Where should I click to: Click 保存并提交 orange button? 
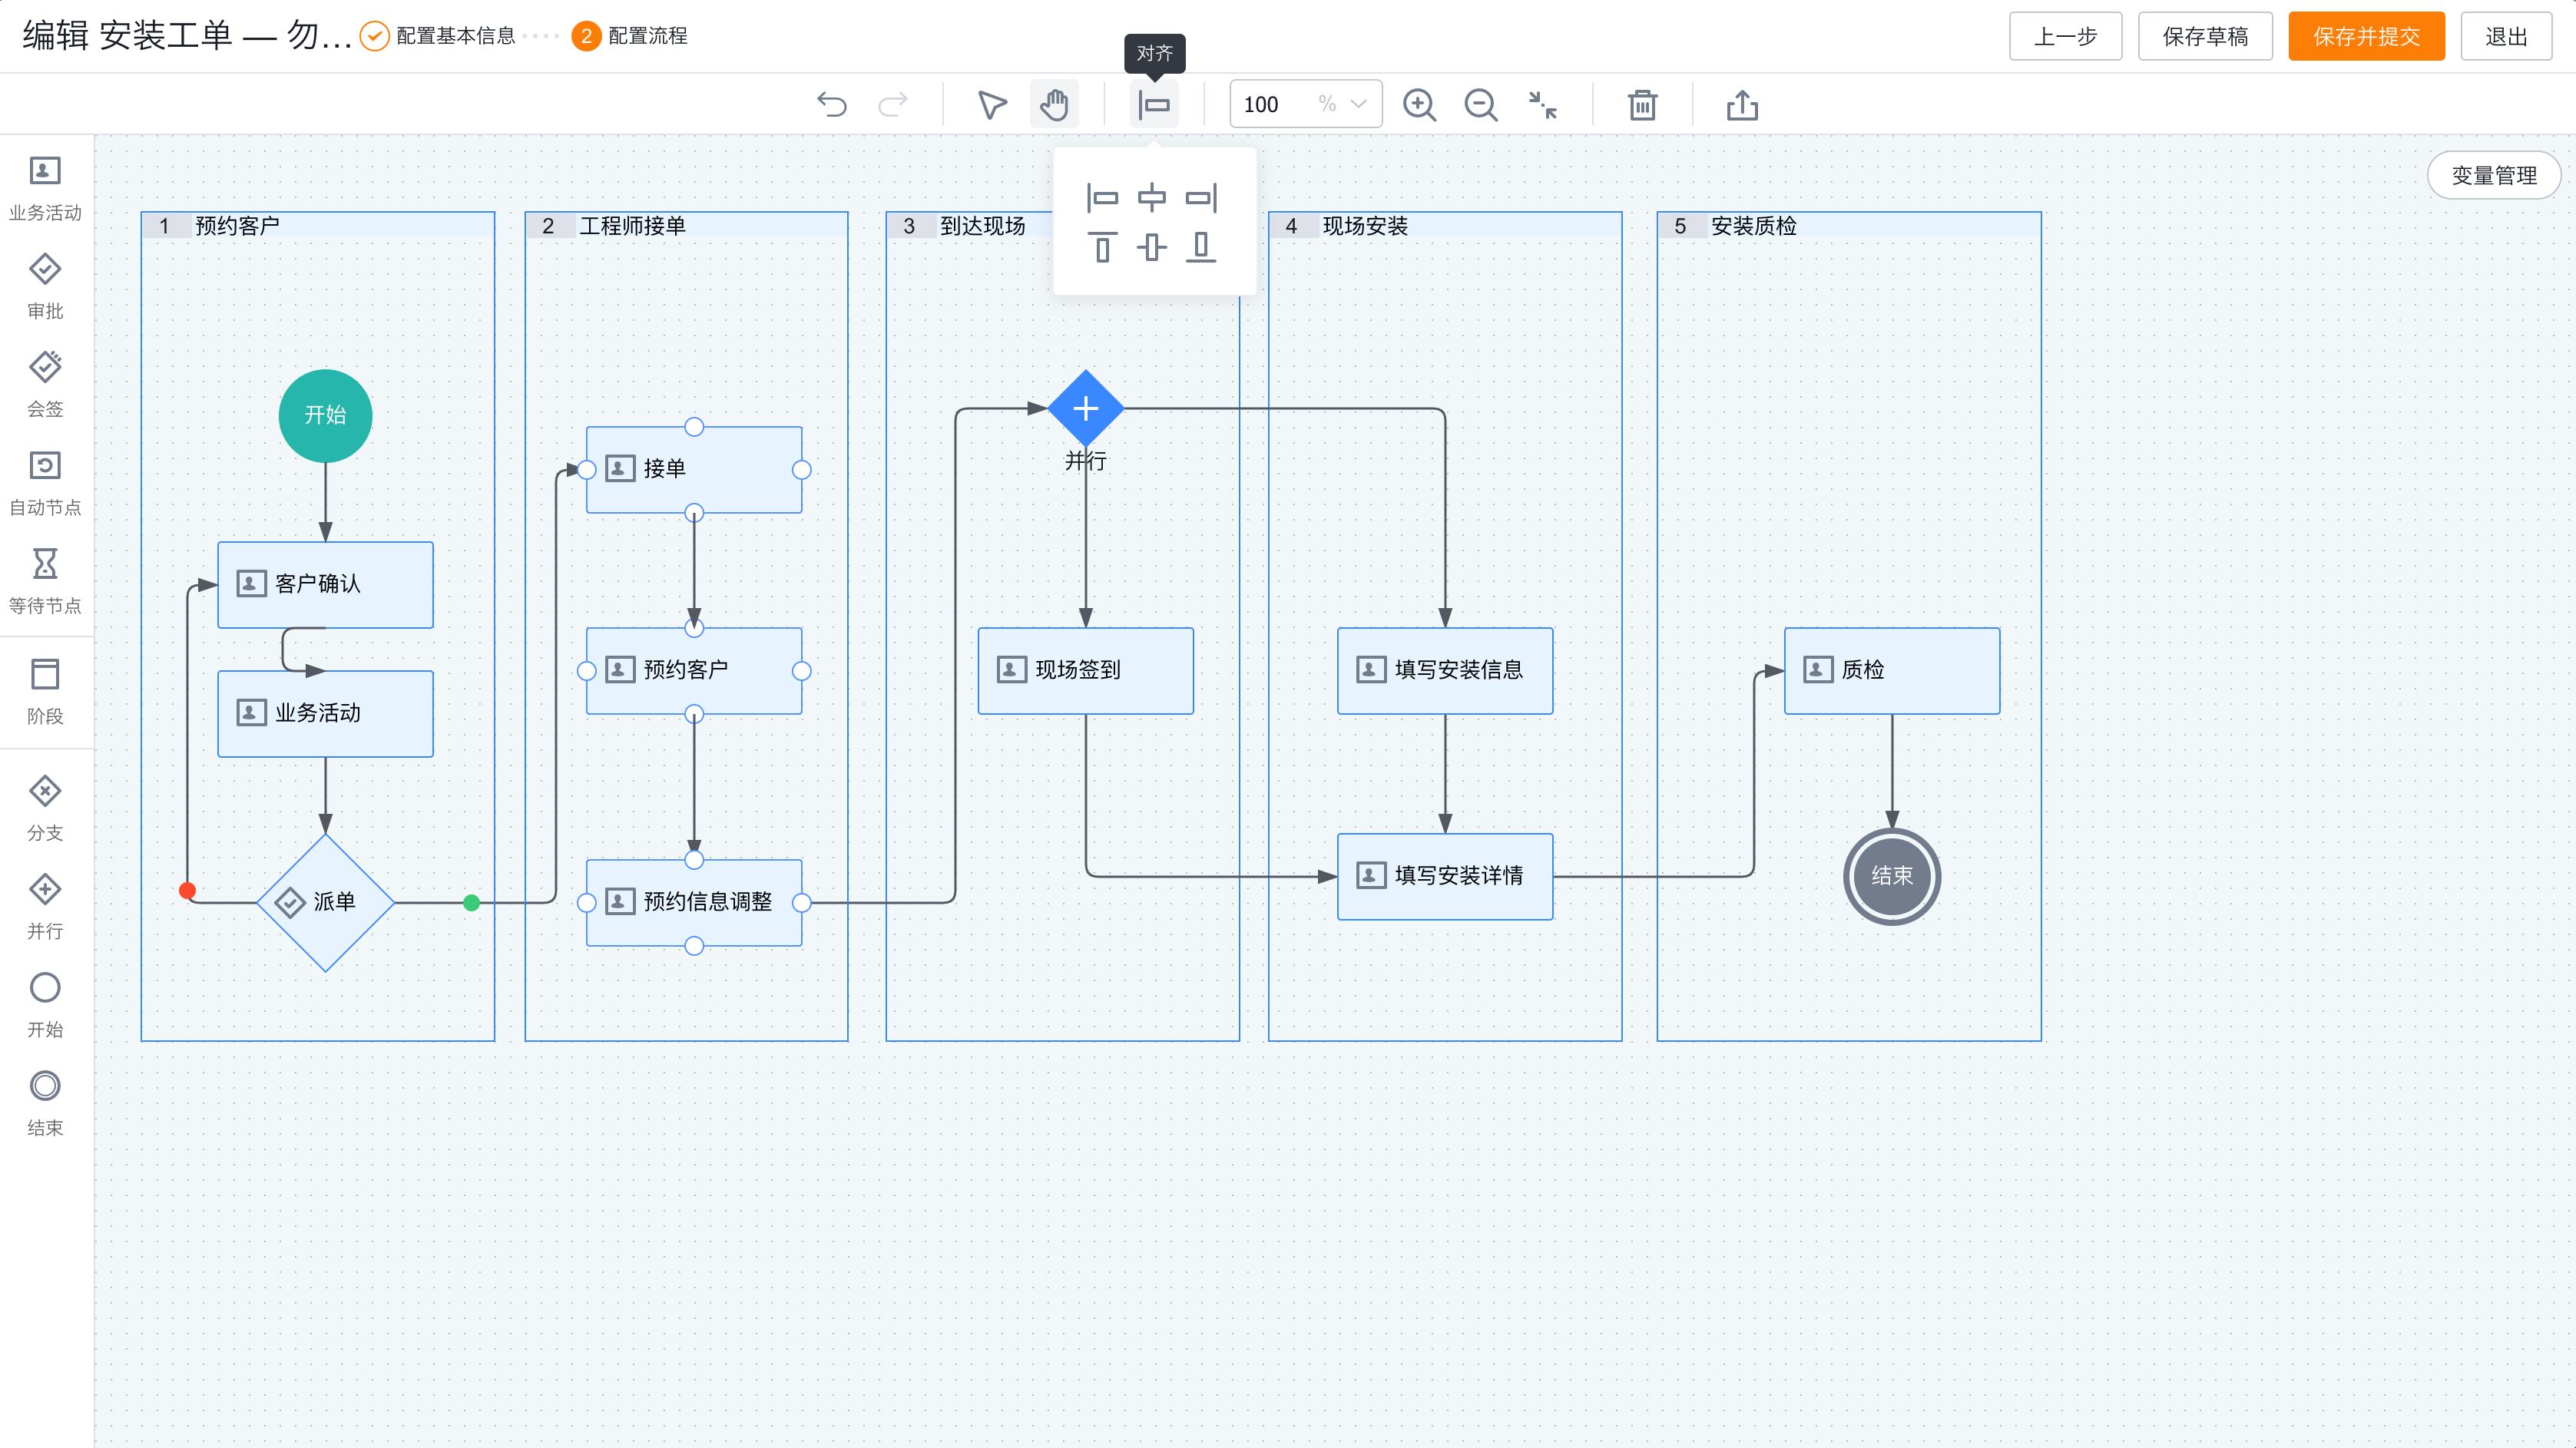pyautogui.click(x=2366, y=37)
